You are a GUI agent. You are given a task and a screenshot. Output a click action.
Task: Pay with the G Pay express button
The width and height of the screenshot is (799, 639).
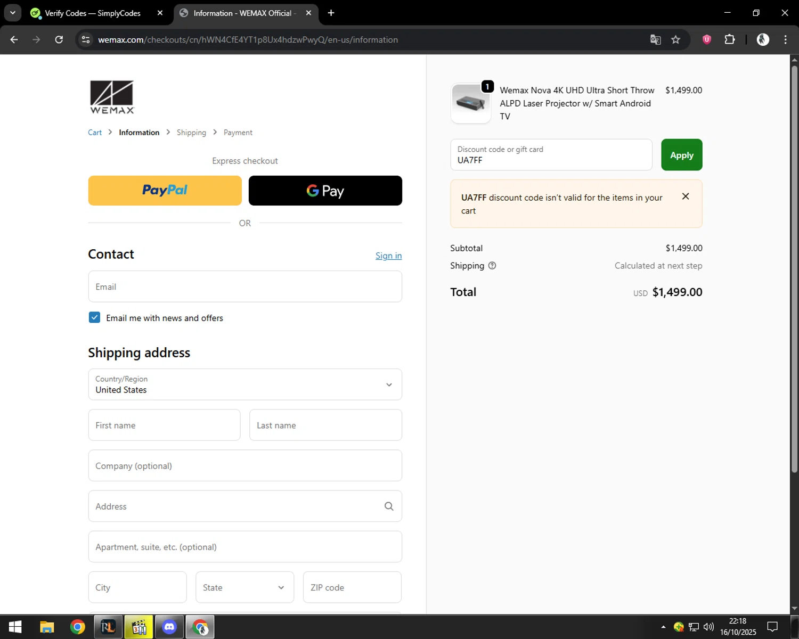[325, 191]
